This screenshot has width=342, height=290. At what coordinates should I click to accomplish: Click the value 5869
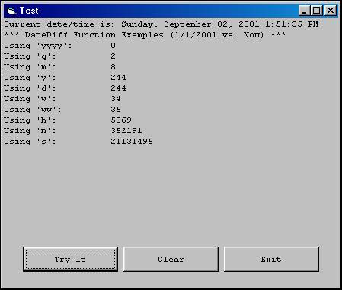tap(121, 120)
